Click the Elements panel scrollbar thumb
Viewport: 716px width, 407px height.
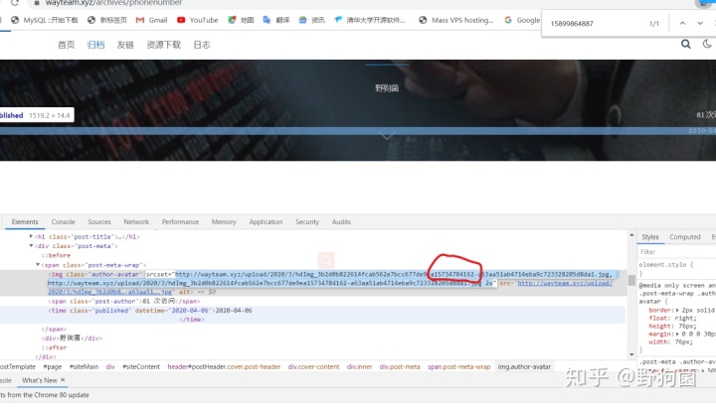(x=631, y=280)
